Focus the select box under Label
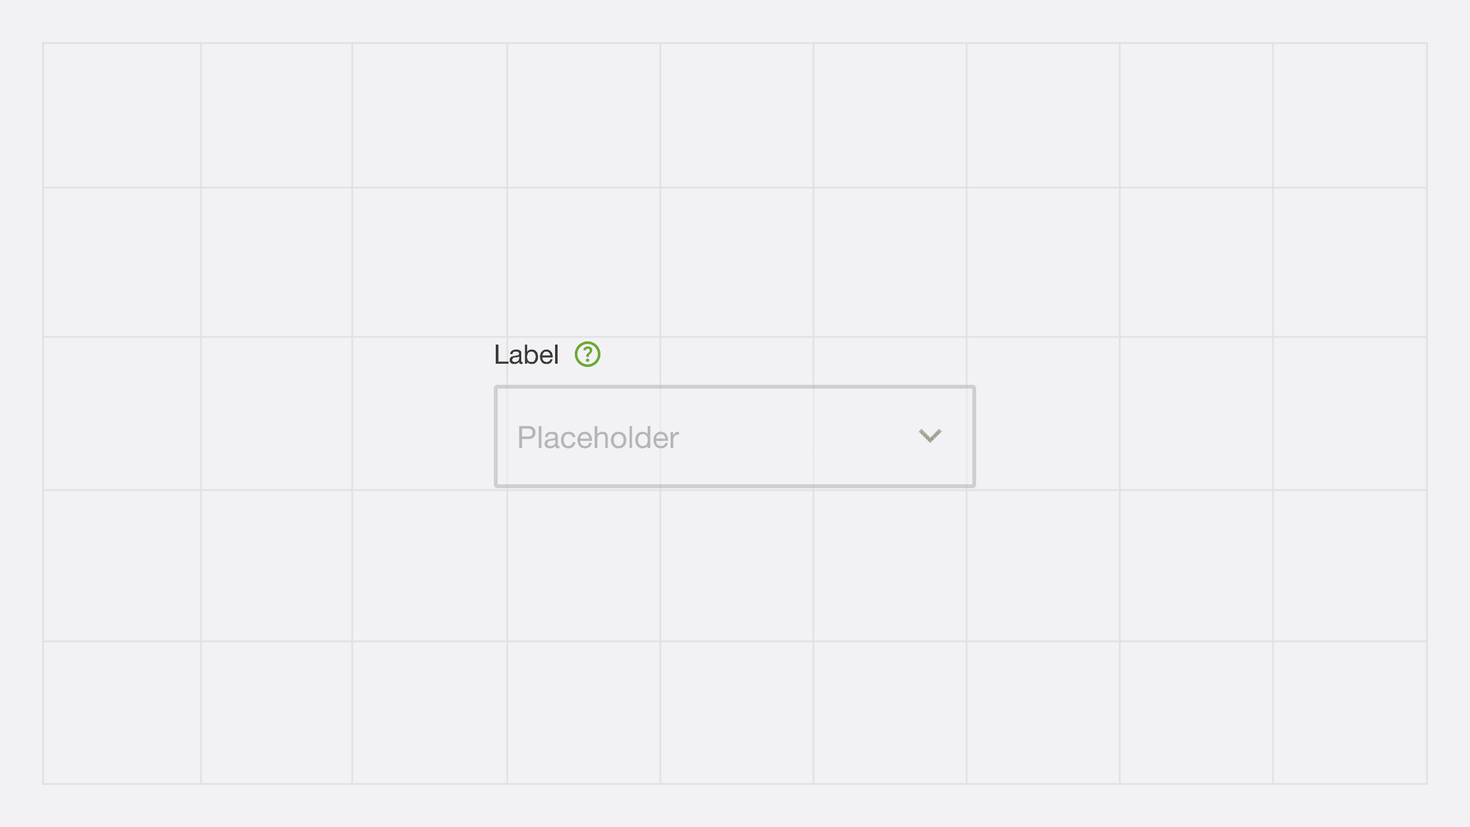Screen dimensions: 1470x827 [x=734, y=436]
